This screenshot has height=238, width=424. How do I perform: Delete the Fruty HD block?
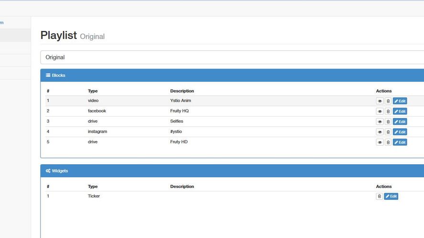point(388,142)
